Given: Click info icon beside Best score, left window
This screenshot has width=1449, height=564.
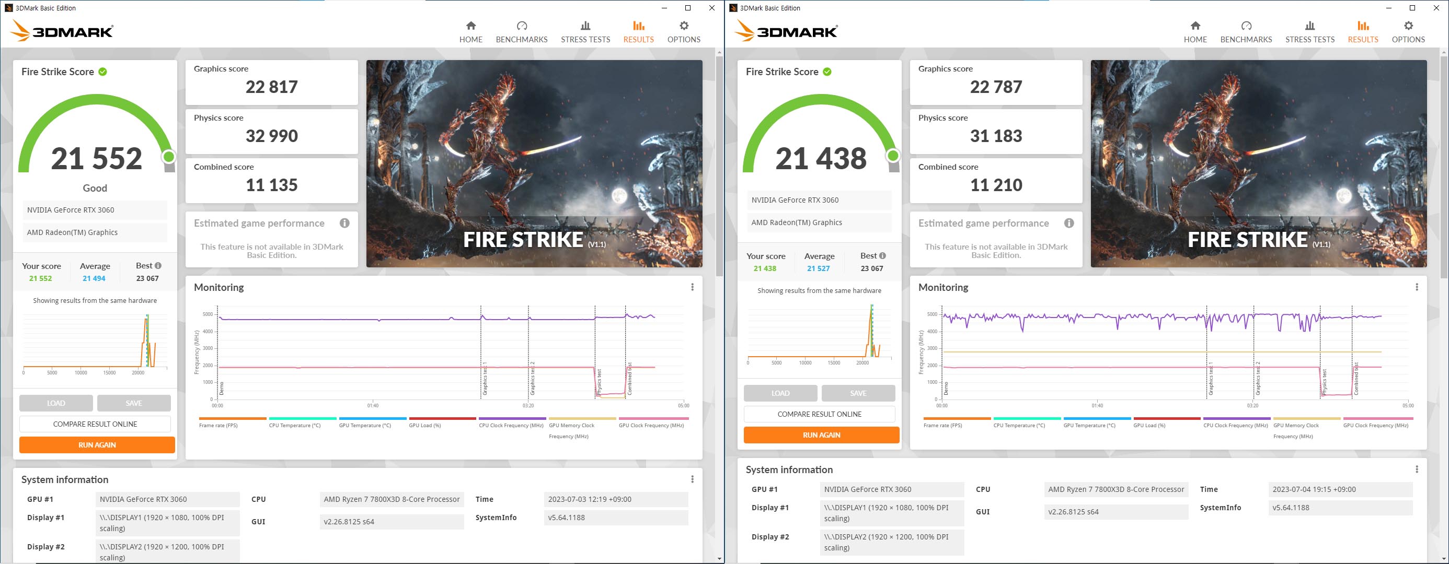Looking at the screenshot, I should [x=158, y=266].
